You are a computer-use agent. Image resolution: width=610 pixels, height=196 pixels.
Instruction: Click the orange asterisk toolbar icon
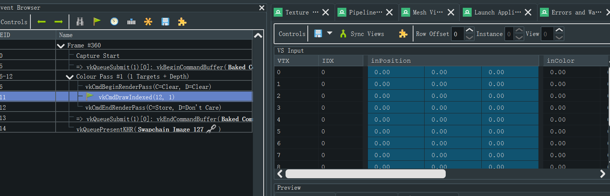pos(148,22)
